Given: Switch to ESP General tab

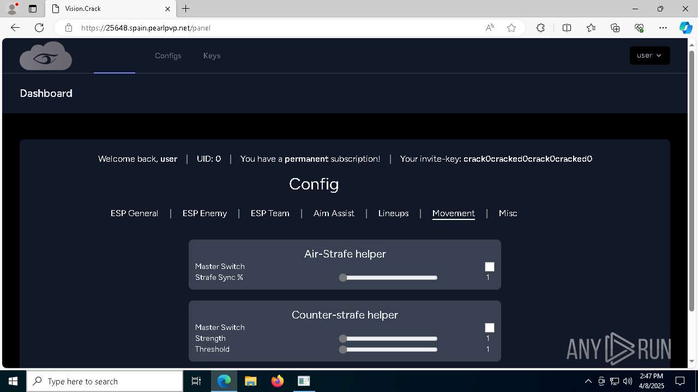Looking at the screenshot, I should [x=134, y=213].
